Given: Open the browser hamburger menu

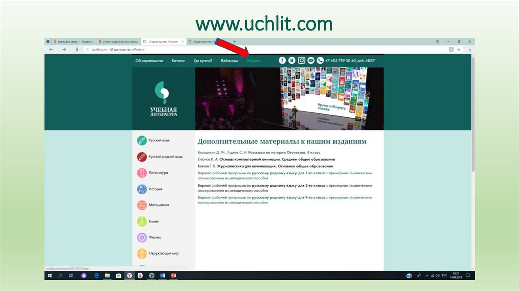Looking at the screenshot, I should 437,42.
